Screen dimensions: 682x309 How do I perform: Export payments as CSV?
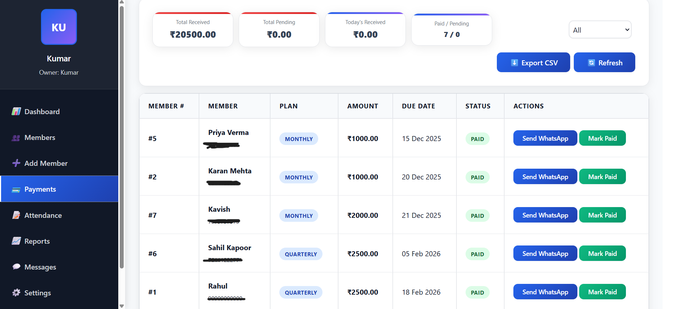(534, 62)
